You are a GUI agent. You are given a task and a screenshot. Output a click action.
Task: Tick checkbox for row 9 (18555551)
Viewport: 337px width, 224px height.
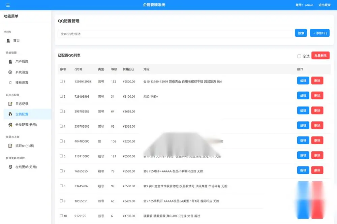61,201
